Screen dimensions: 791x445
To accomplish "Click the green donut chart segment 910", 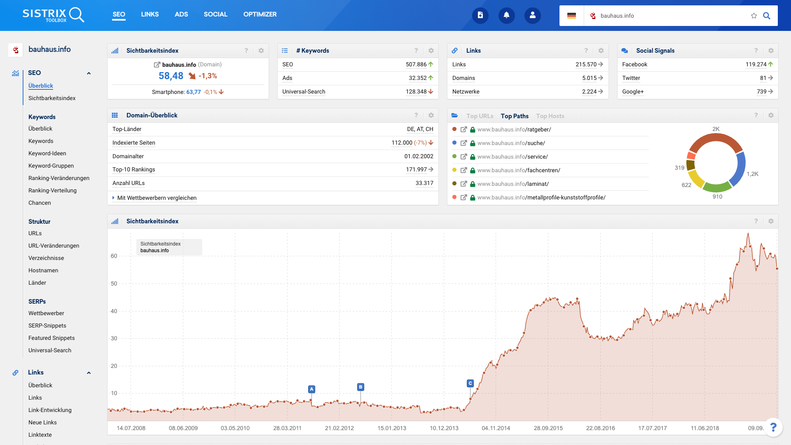I will point(717,187).
